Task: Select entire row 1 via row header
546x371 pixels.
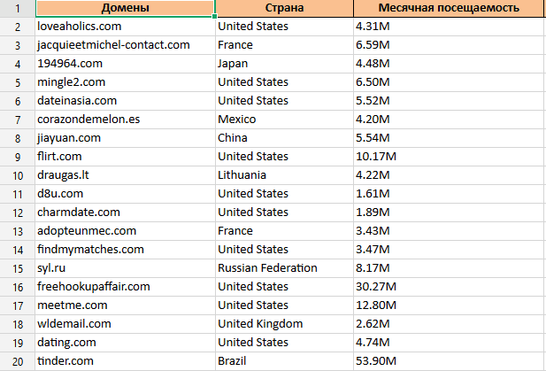Action: click(18, 8)
